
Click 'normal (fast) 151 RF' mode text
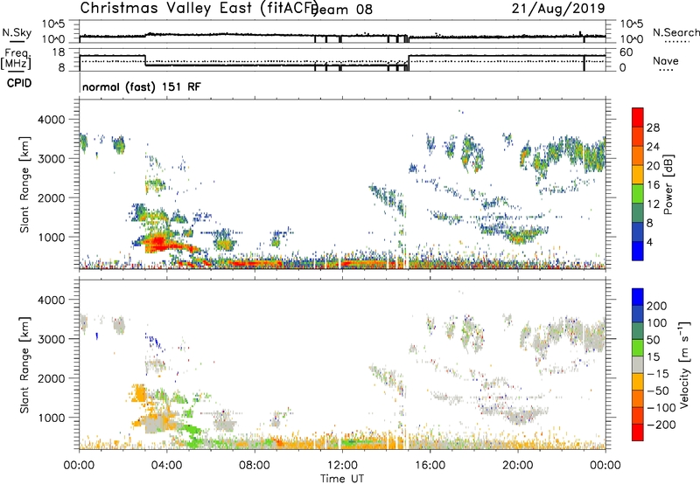point(142,86)
